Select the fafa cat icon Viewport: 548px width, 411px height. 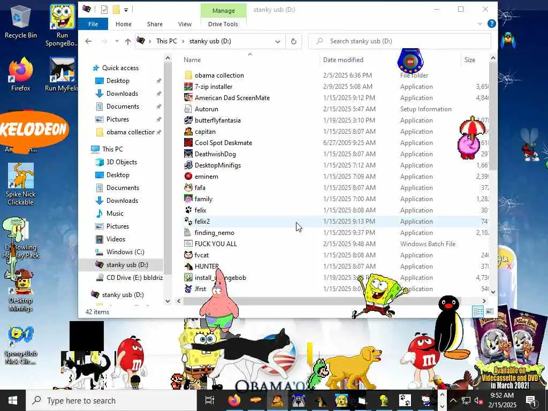point(188,188)
